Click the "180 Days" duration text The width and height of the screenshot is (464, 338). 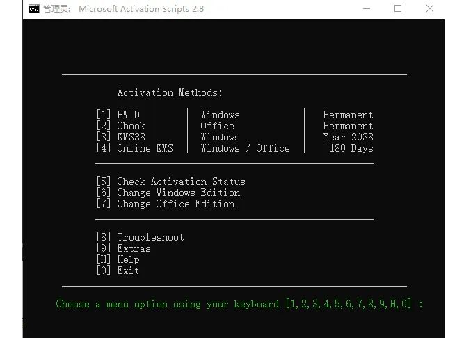click(351, 148)
